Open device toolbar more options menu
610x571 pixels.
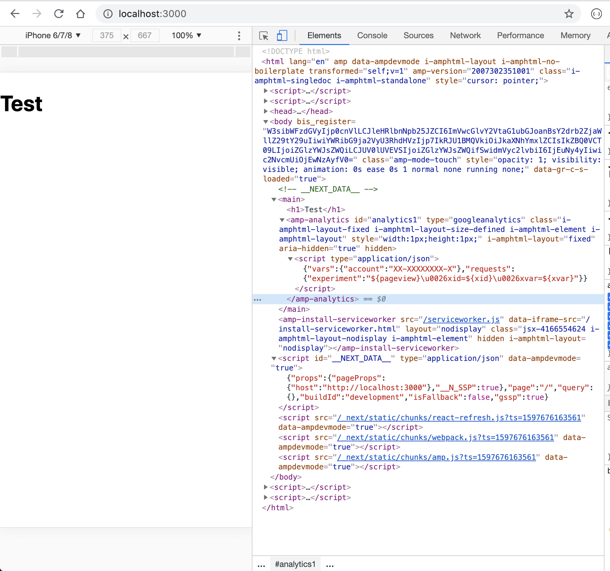click(x=239, y=35)
